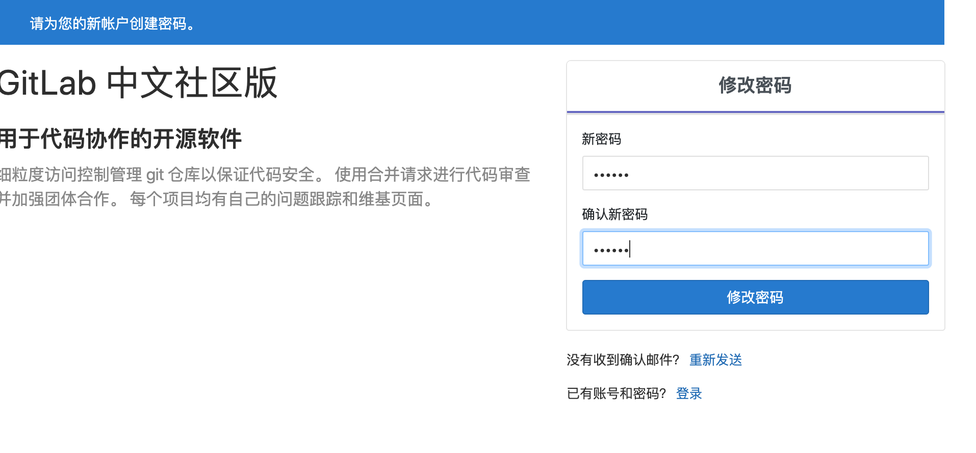Click the 用于代码协作的开源软件 subheading
This screenshot has height=453, width=976.
pyautogui.click(x=120, y=138)
